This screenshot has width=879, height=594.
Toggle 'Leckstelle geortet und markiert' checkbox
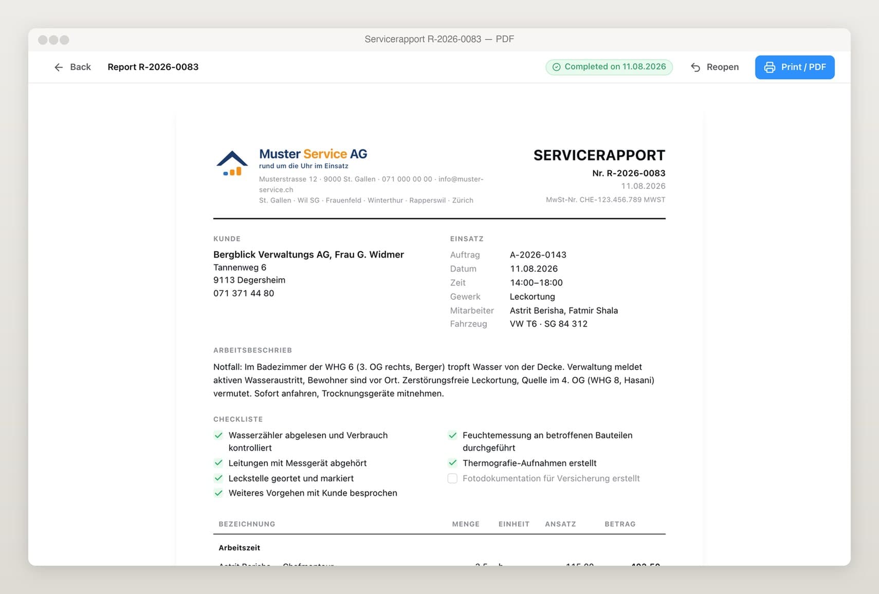click(218, 478)
